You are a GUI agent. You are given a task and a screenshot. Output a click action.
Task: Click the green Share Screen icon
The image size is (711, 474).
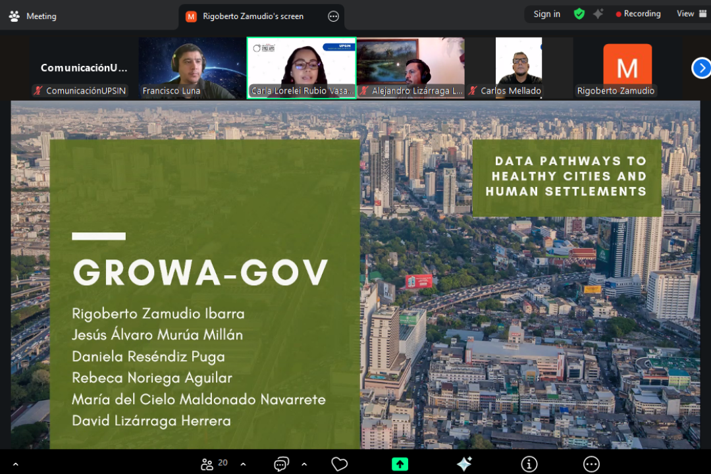(400, 464)
